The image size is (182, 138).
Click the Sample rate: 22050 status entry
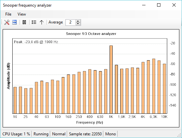(85, 134)
